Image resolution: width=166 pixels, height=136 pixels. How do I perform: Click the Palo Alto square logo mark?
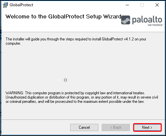pos(126,20)
